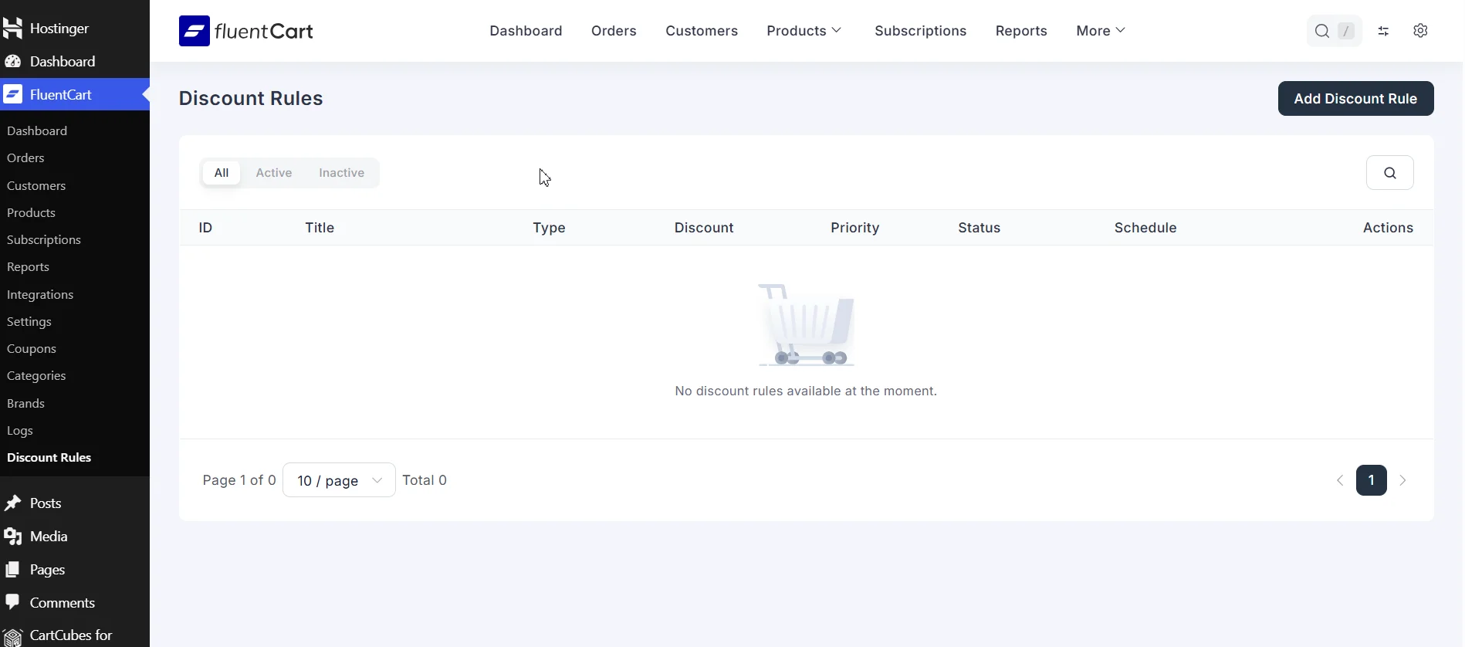1465x647 pixels.
Task: Open Orders in the top navigation
Action: [614, 31]
